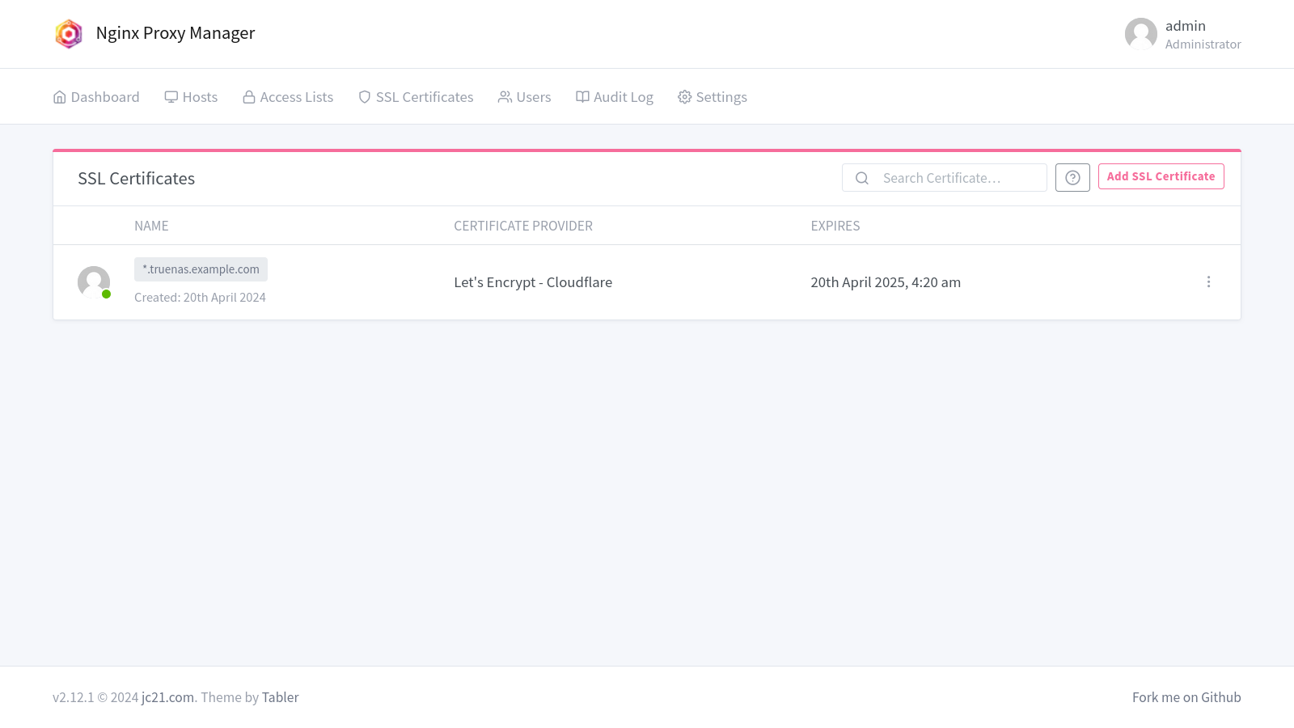Open the Hosts dropdown menu
This screenshot has width=1294, height=728.
[192, 97]
